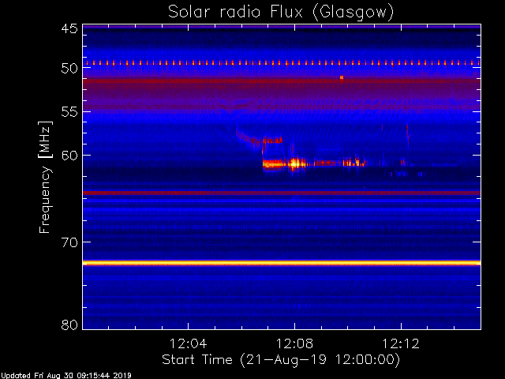Click the bright yellow band near 72 MHz

(282, 263)
